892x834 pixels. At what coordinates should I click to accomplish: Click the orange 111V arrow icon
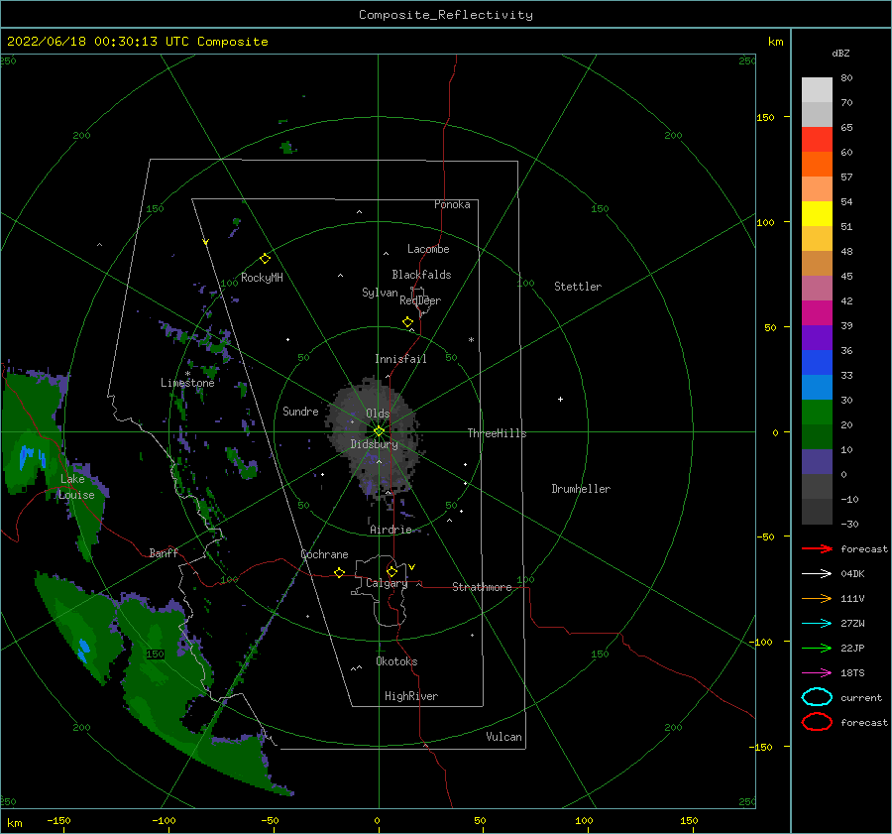click(x=817, y=598)
